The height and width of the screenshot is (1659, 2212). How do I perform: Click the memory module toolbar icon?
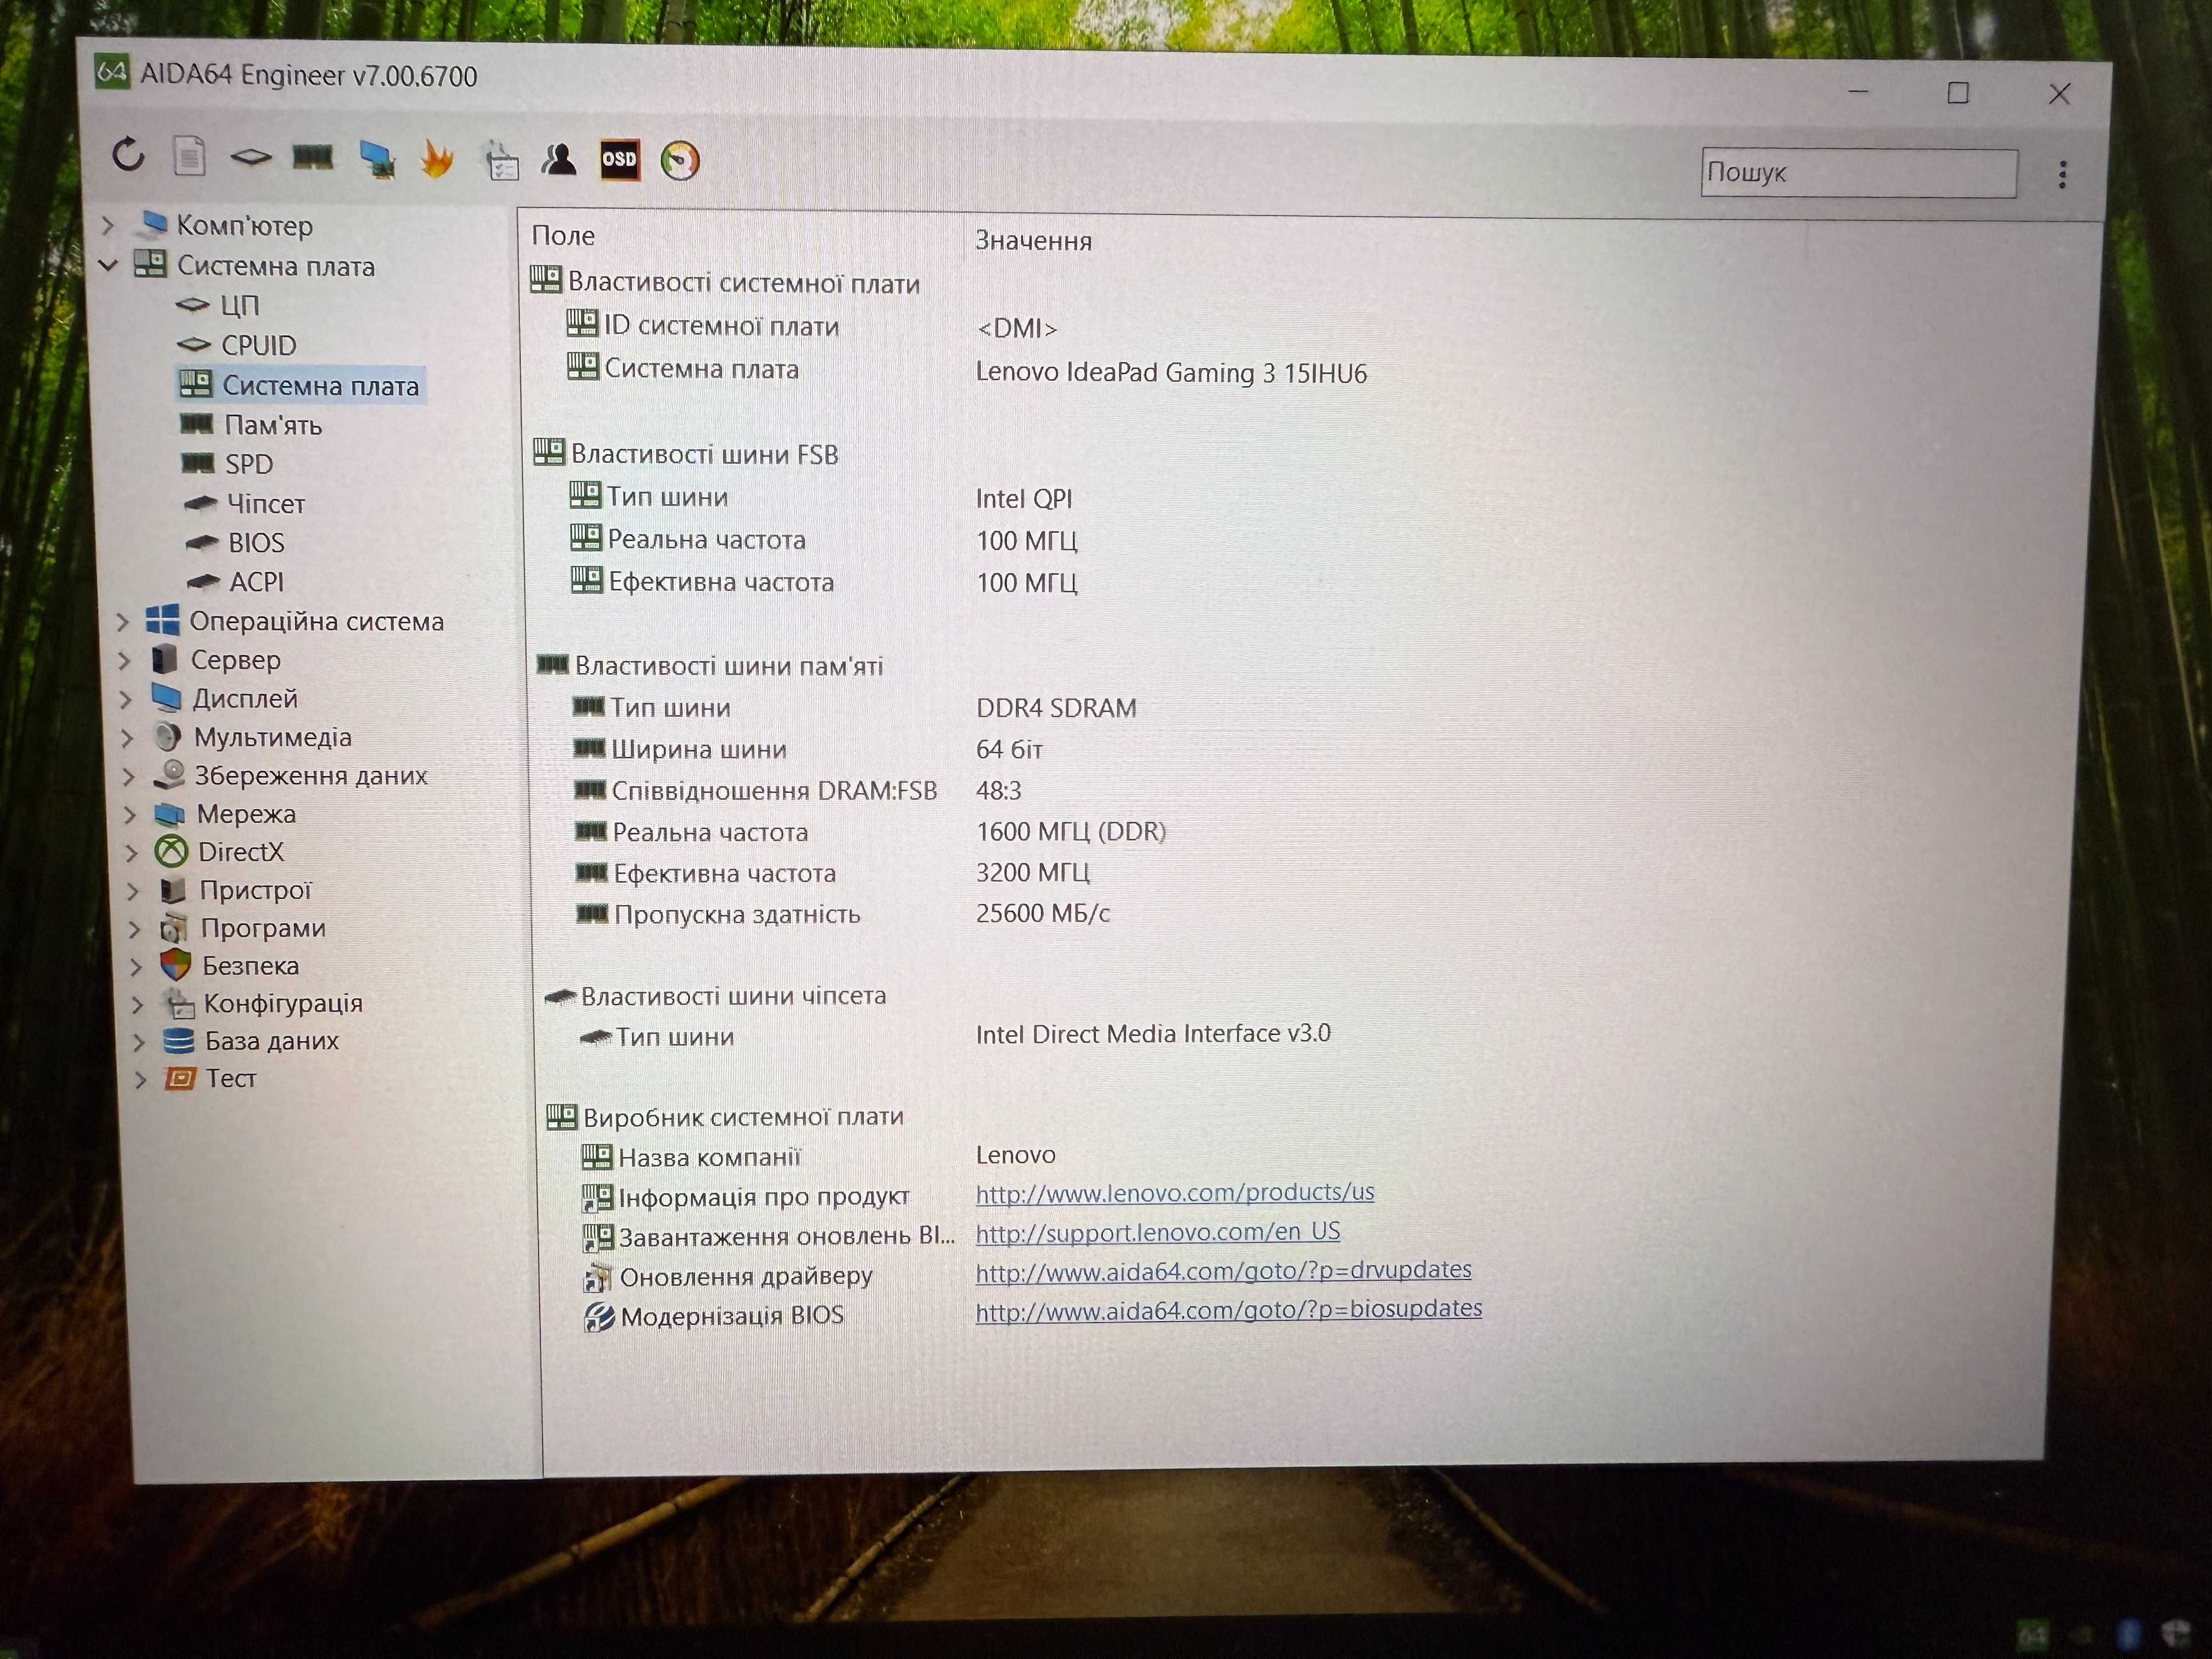pyautogui.click(x=313, y=157)
